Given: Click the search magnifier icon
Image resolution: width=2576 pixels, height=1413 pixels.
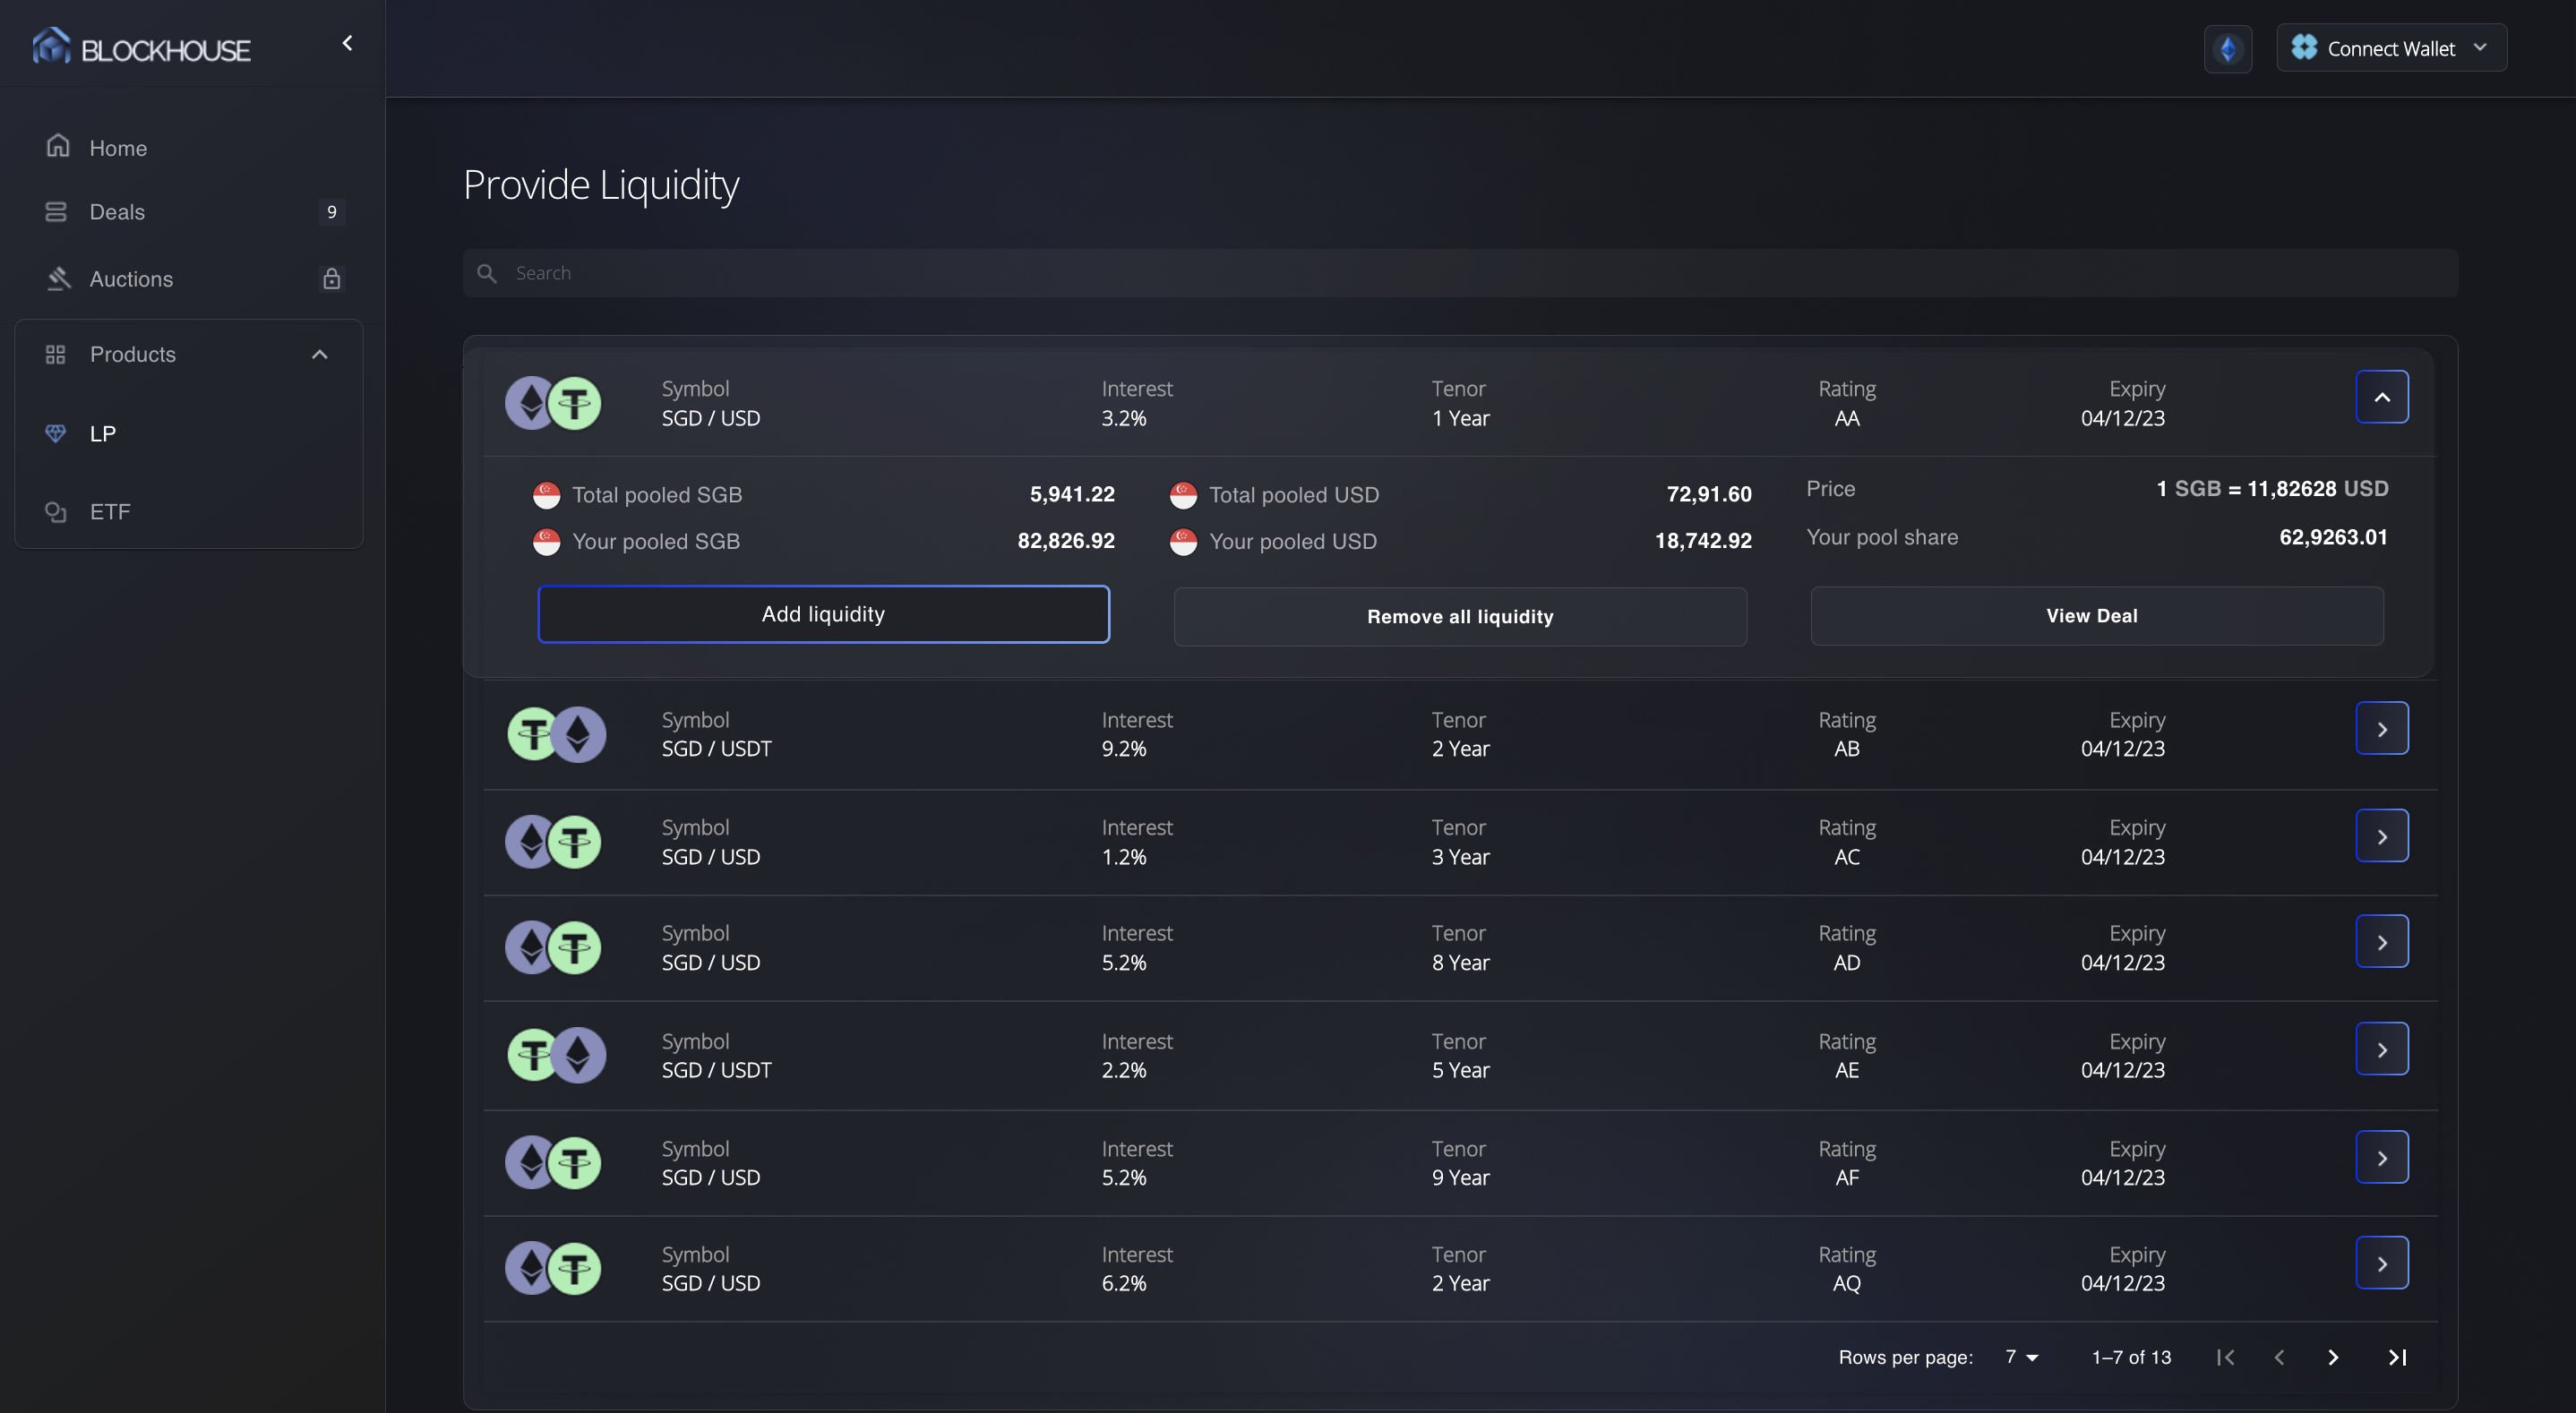Looking at the screenshot, I should click(x=487, y=273).
